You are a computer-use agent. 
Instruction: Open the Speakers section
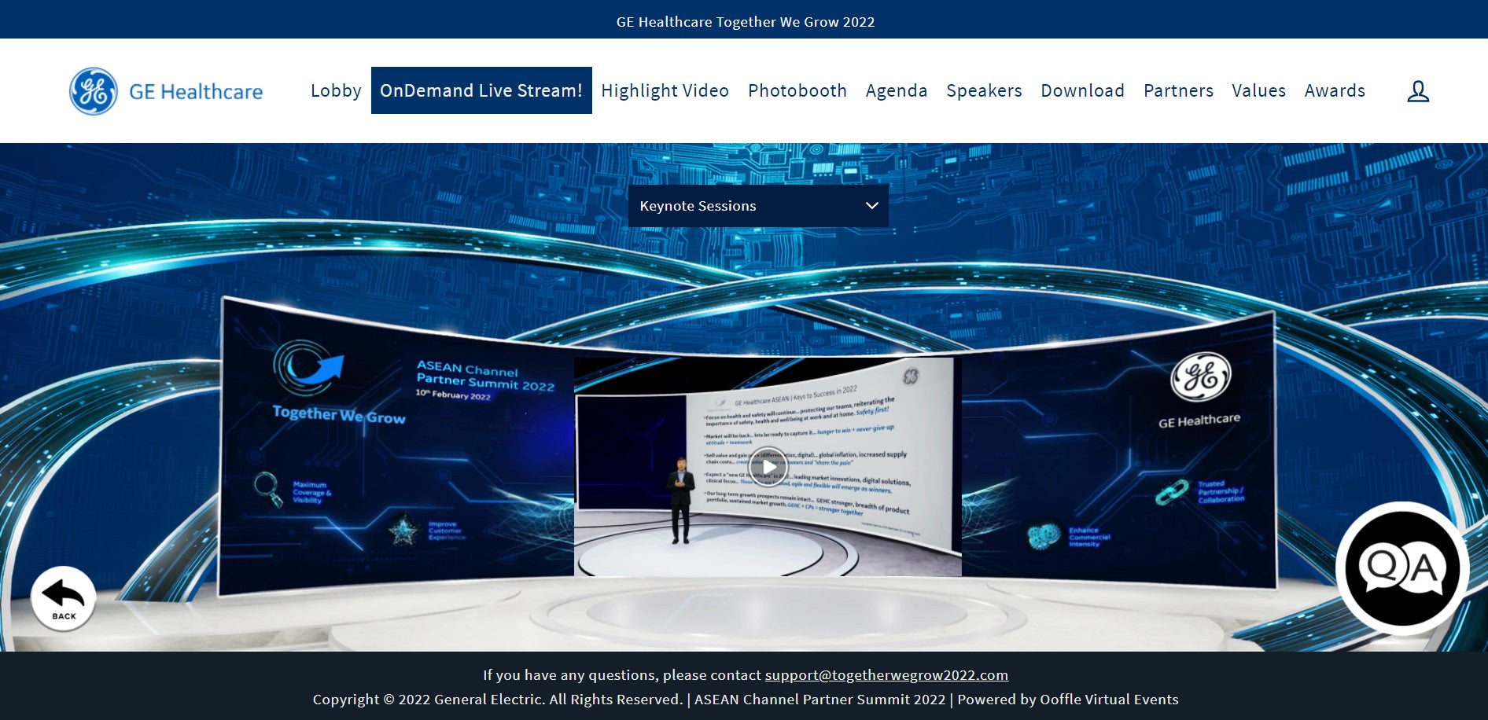pos(984,91)
